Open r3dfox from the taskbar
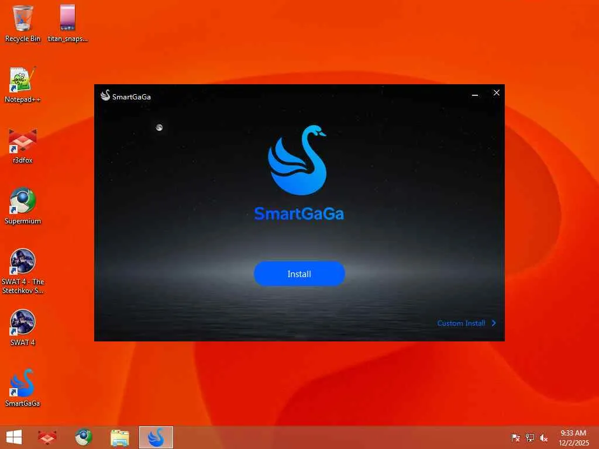 (47, 437)
